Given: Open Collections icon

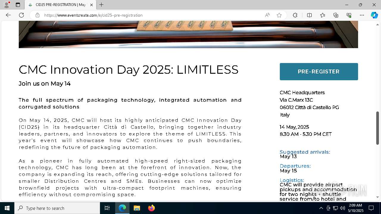Looking at the screenshot, I should [336, 15].
